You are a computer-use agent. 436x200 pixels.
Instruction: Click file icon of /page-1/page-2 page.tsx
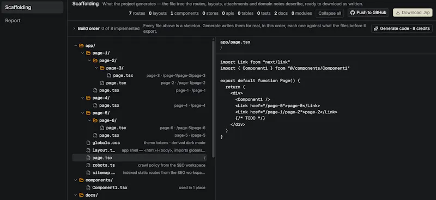(102, 83)
